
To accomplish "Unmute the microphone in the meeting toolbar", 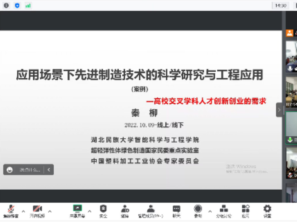I will click(11, 211).
